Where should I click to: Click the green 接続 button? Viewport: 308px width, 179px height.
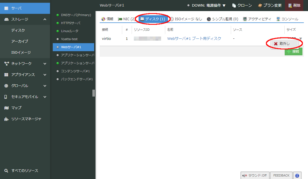tap(293, 51)
